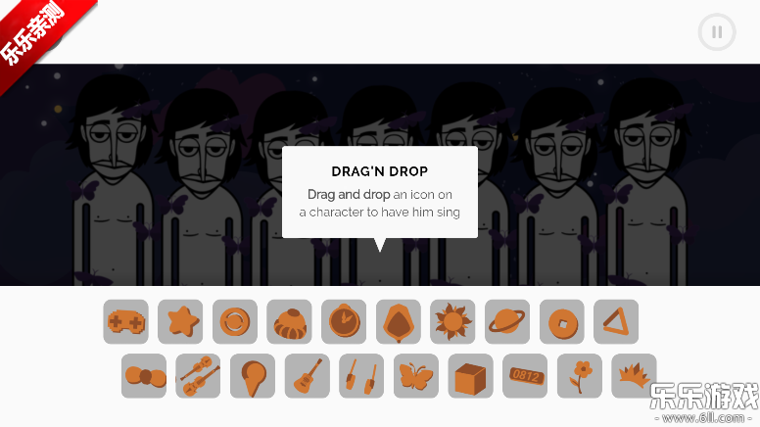Screen dimensions: 760x427
Task: Choose the circular arrows loop icon
Action: (235, 322)
